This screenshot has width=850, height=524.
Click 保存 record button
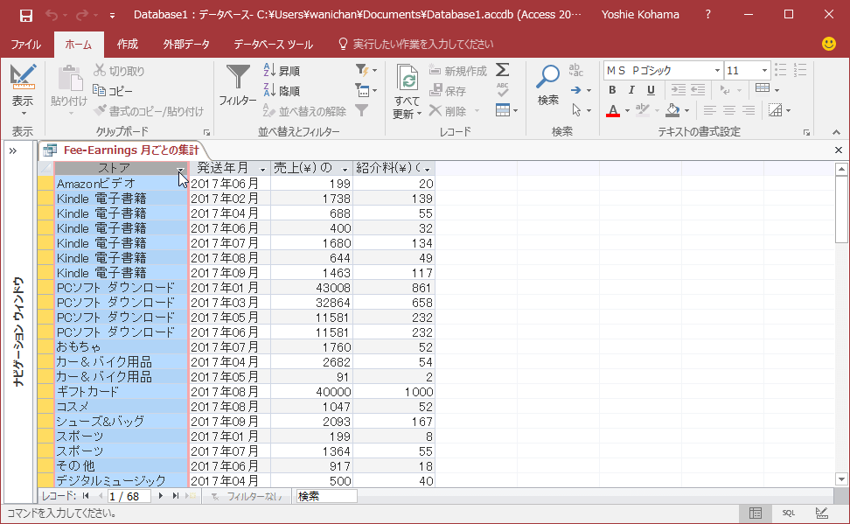[448, 91]
